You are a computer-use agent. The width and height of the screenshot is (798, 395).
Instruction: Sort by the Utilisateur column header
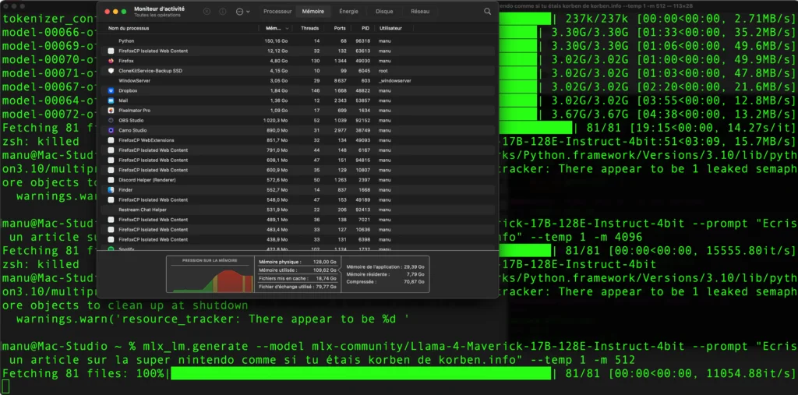click(390, 29)
